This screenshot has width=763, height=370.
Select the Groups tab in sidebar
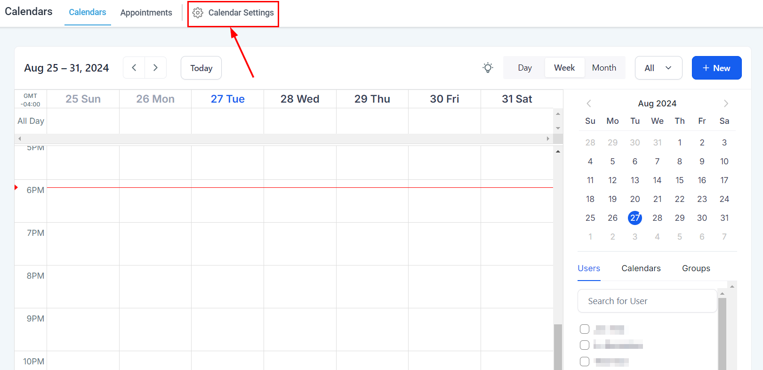696,268
